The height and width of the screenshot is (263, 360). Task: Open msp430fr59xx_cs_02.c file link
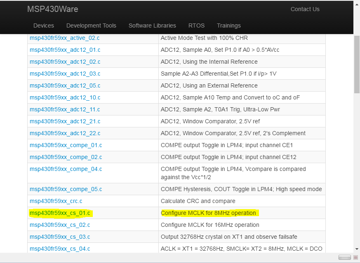60,225
